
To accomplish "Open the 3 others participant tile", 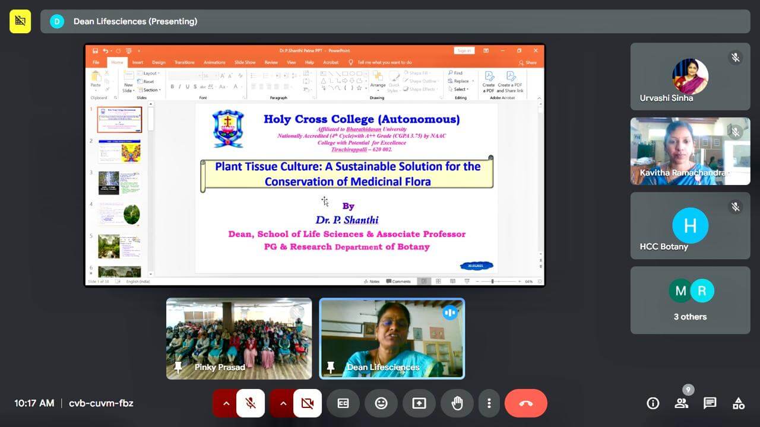I will 690,300.
